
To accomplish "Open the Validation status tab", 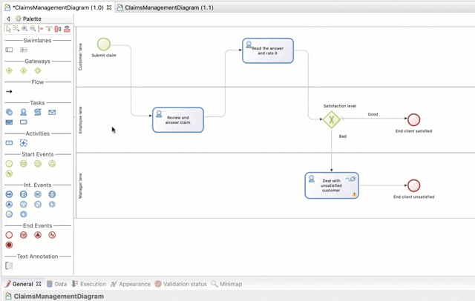I will click(181, 284).
